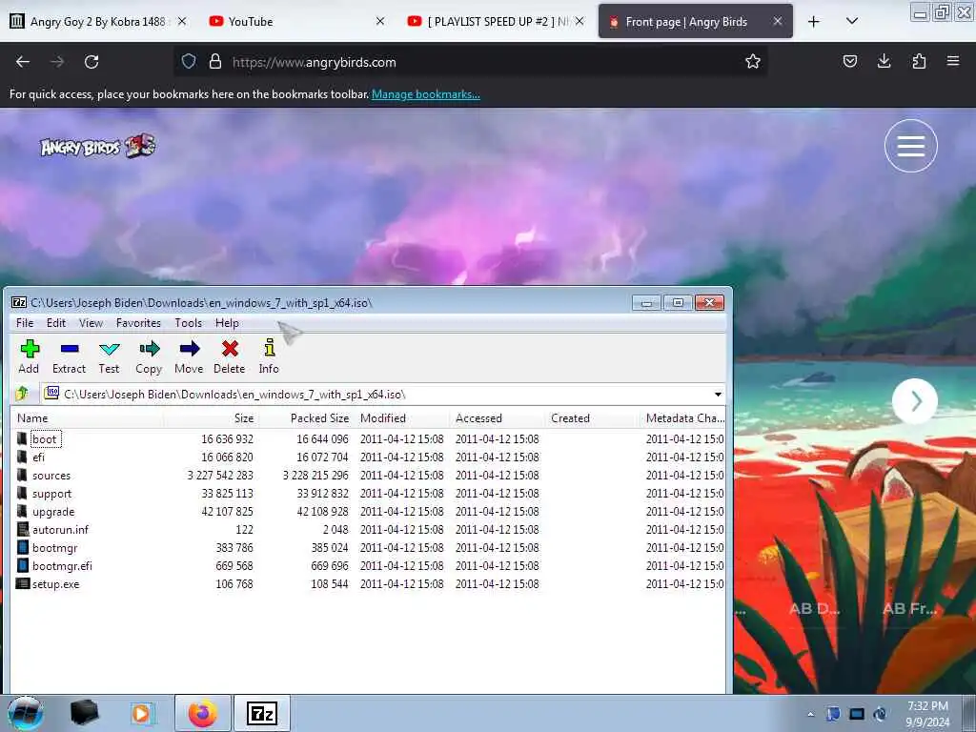Select the bootmgr.efi file name
976x732 pixels.
(62, 566)
